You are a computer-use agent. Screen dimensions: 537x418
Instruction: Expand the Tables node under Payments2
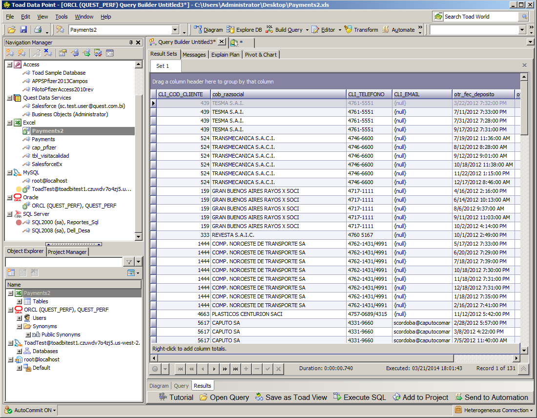[x=20, y=302]
